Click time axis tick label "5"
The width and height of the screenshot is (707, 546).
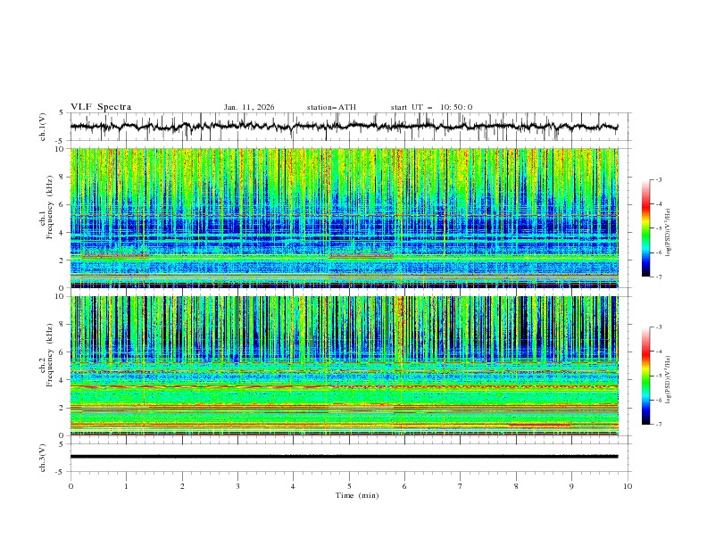pyautogui.click(x=349, y=486)
